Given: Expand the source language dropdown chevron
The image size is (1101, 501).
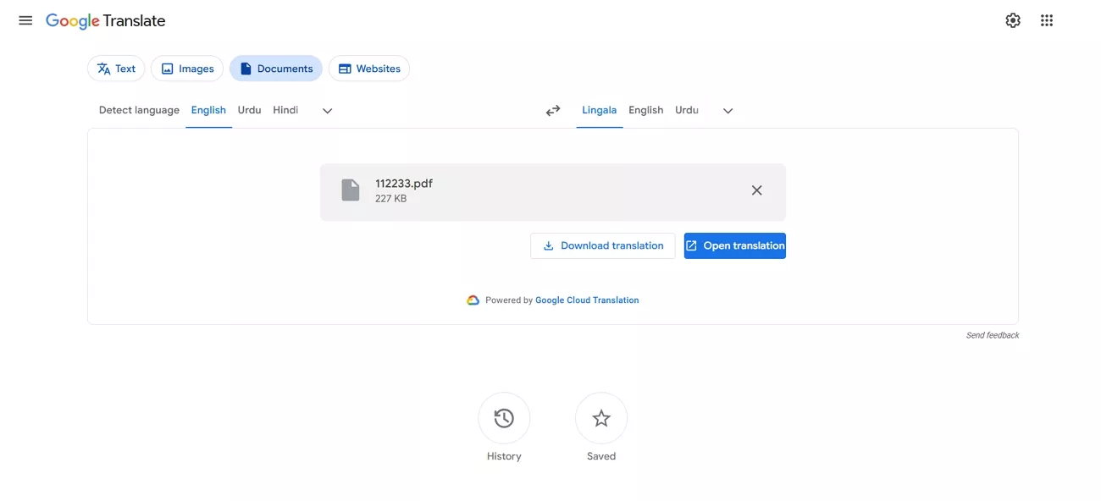Looking at the screenshot, I should [327, 110].
